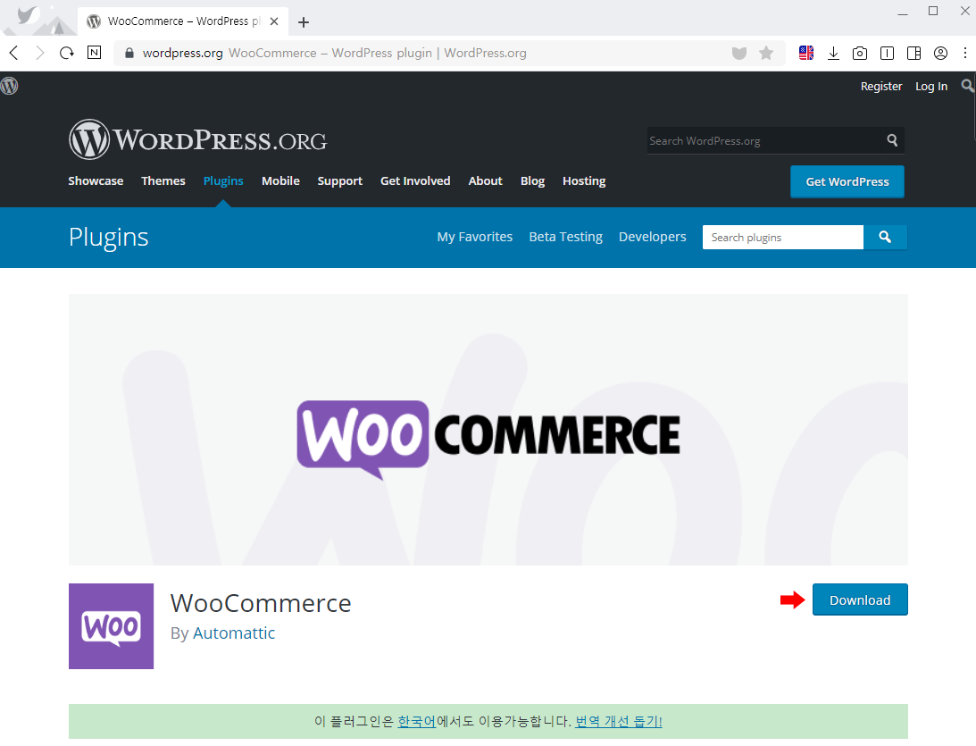This screenshot has width=976, height=746.
Task: Open the user profile account icon
Action: (940, 53)
